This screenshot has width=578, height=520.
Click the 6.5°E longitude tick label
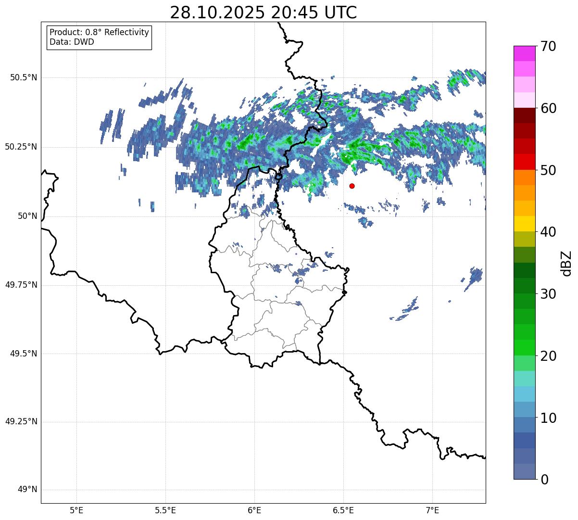pyautogui.click(x=343, y=510)
